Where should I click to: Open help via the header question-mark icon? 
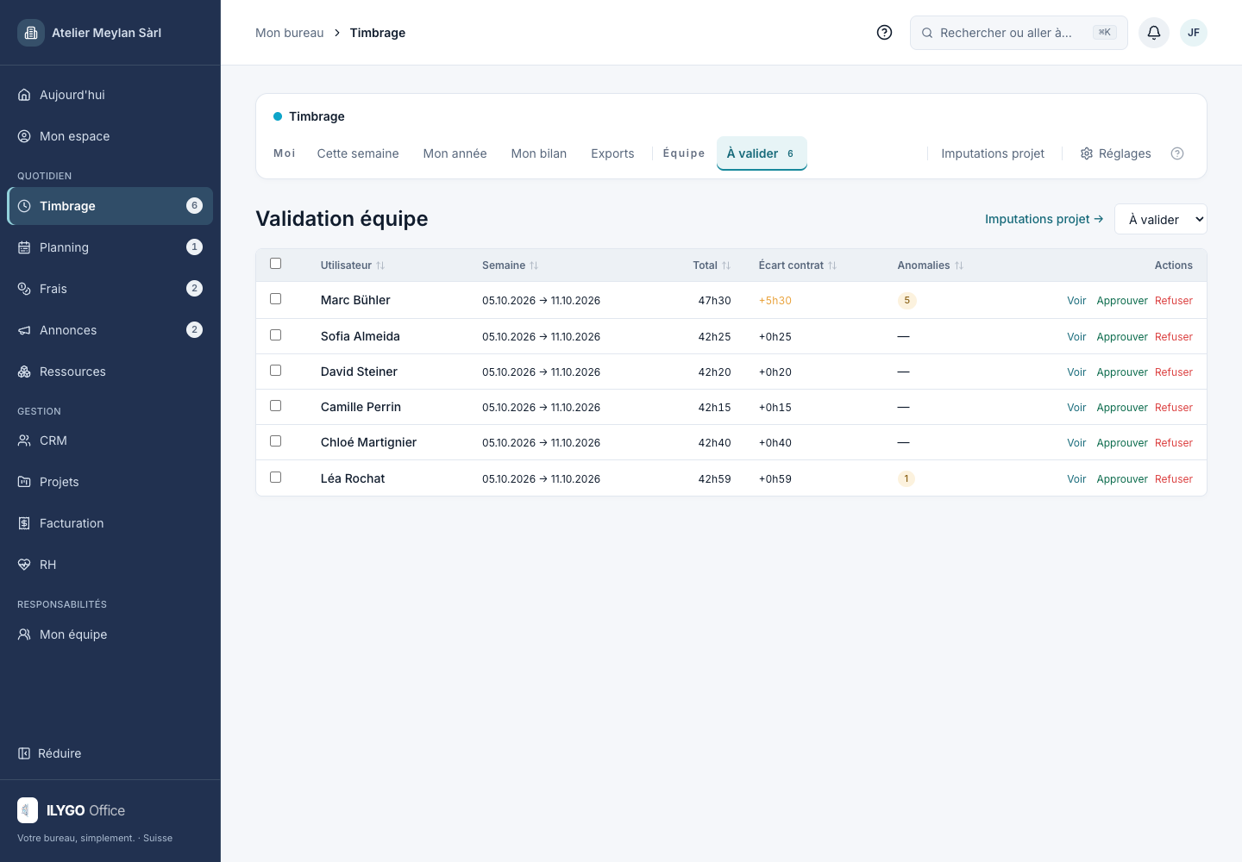(884, 33)
